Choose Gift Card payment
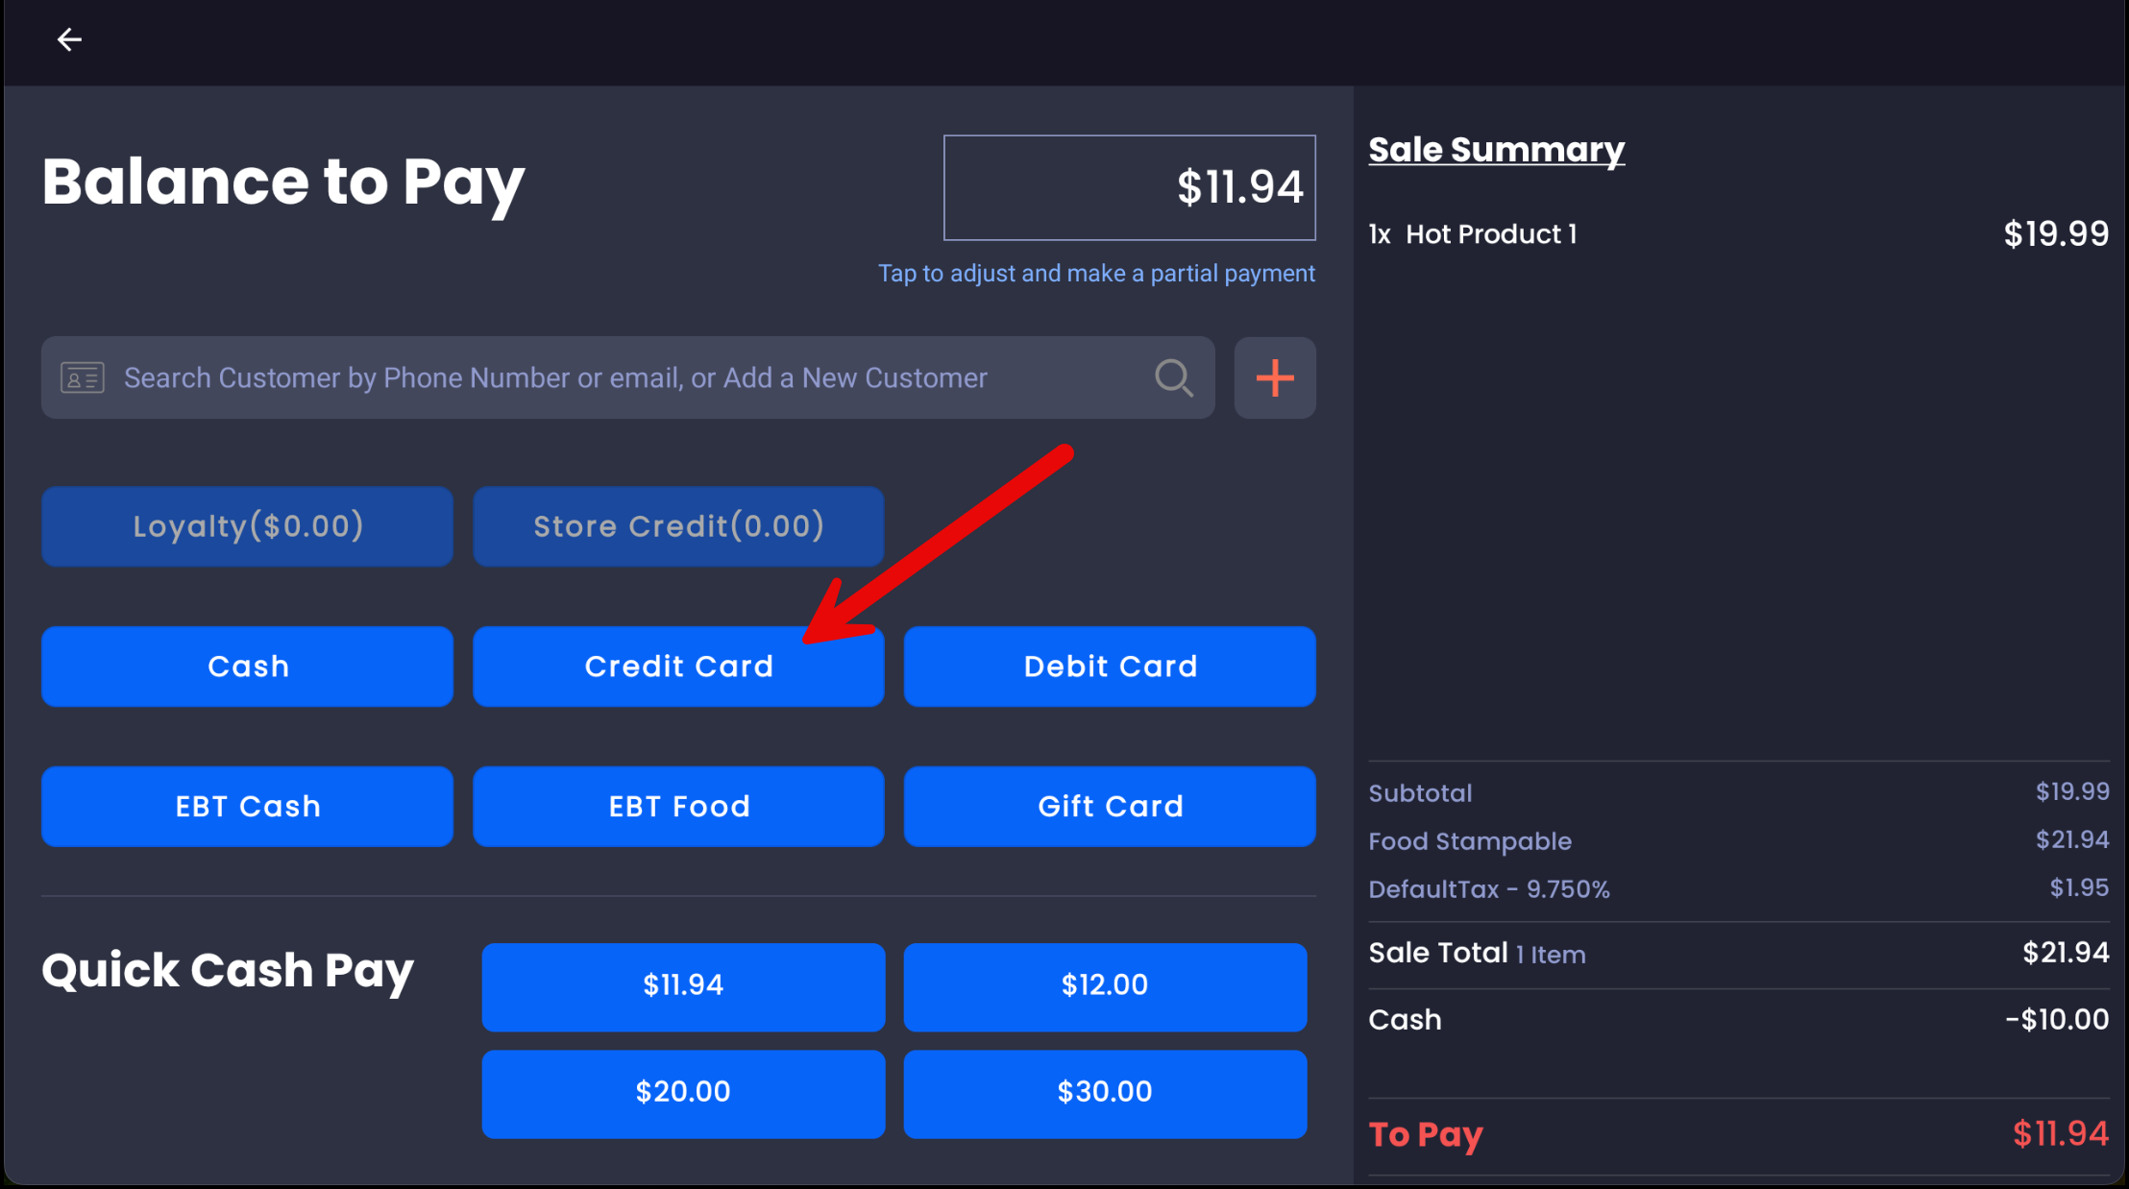The width and height of the screenshot is (2129, 1189). point(1110,807)
